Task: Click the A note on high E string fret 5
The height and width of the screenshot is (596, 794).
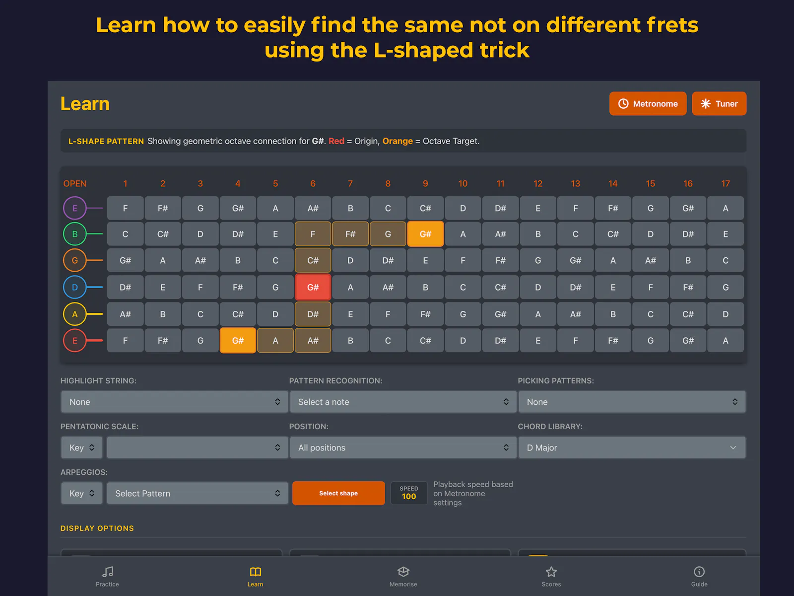Action: 275,208
